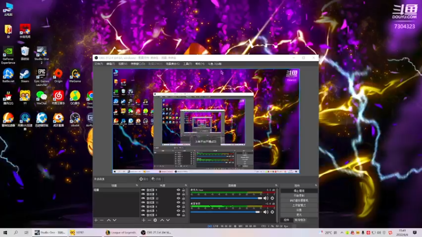Open source properties gear in Sources toolbar
422x237 pixels.
pos(155,220)
